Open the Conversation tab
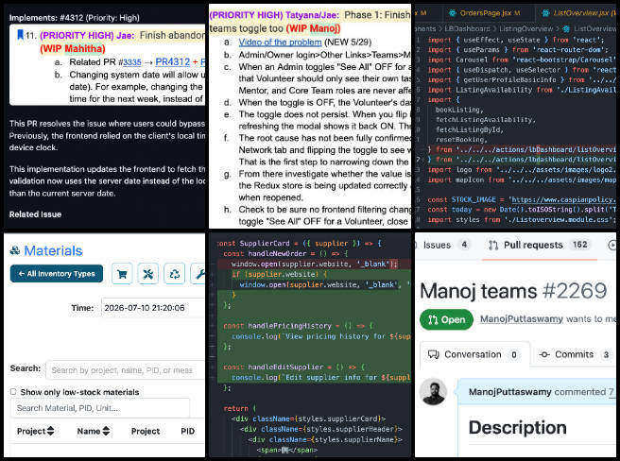 pyautogui.click(x=473, y=354)
